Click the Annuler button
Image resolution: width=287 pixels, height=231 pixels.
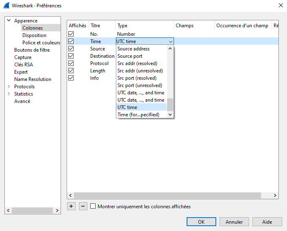234,222
